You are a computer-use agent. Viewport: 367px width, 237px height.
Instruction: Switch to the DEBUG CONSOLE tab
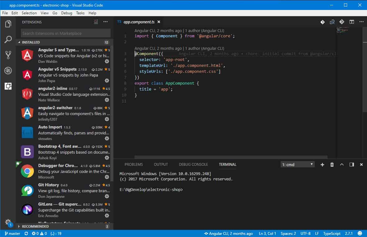[x=193, y=165]
